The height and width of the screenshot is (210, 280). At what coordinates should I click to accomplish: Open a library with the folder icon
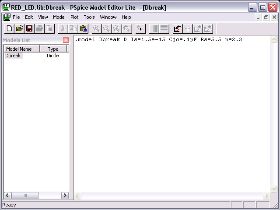point(19,28)
